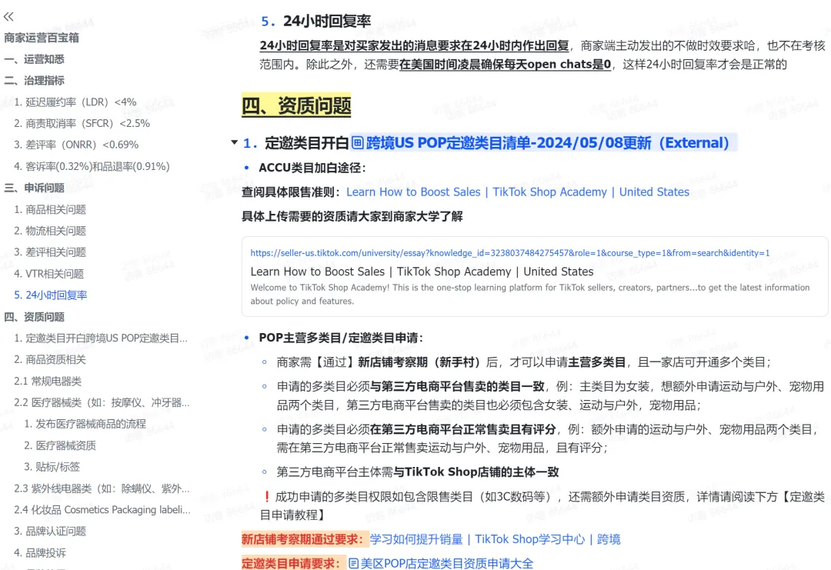The width and height of the screenshot is (831, 570).
Task: Select outline item 2. 商品资质相关
Action: (x=50, y=360)
